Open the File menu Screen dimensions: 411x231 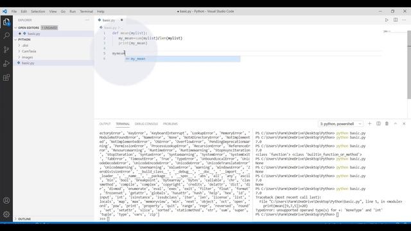(x=14, y=12)
